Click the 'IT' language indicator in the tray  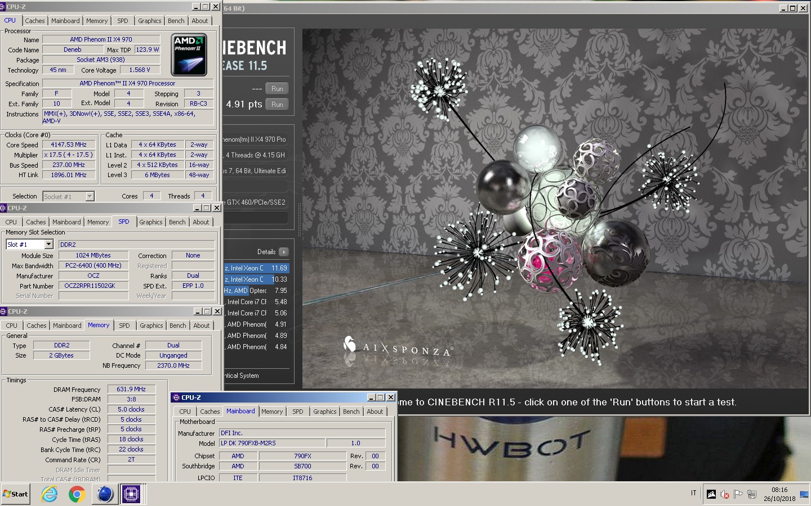[693, 493]
